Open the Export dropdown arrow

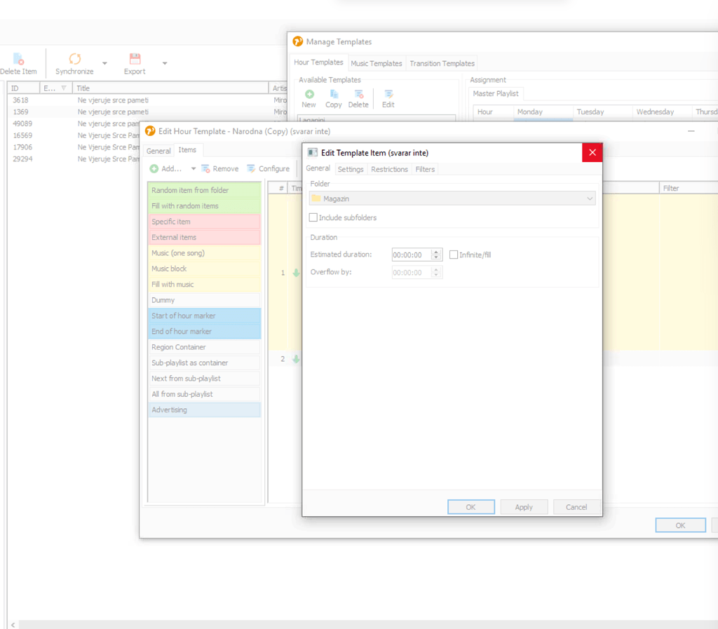click(165, 63)
